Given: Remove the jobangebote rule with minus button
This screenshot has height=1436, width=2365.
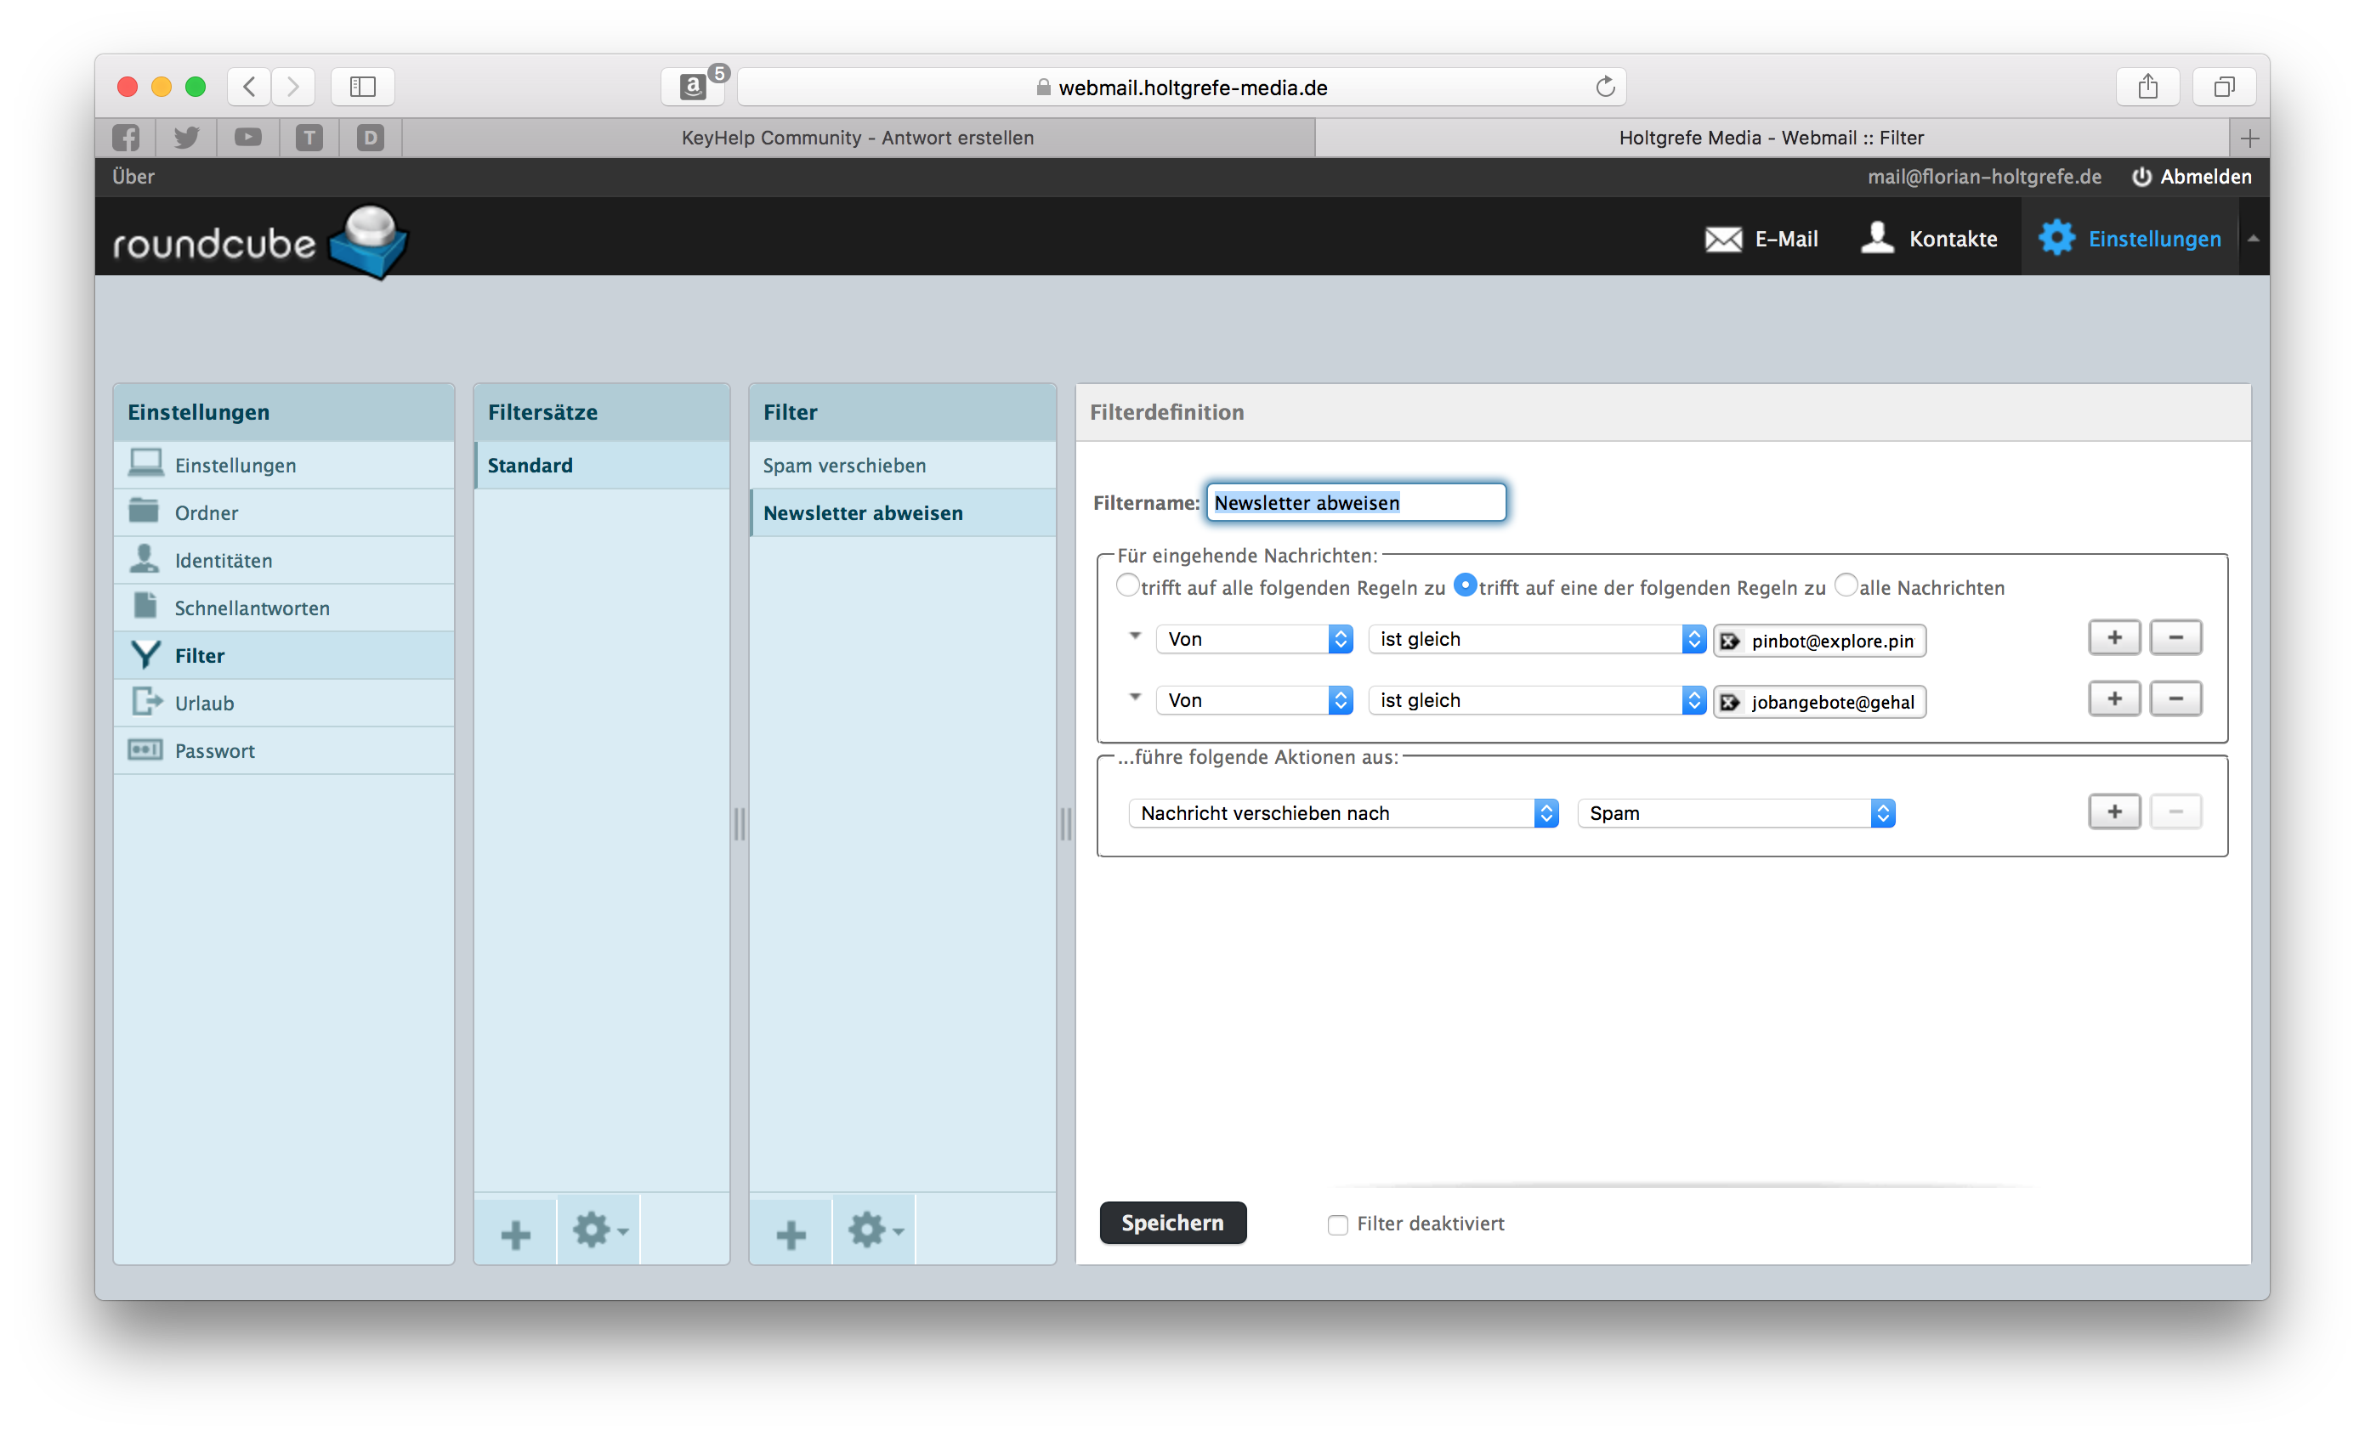Looking at the screenshot, I should [2175, 699].
